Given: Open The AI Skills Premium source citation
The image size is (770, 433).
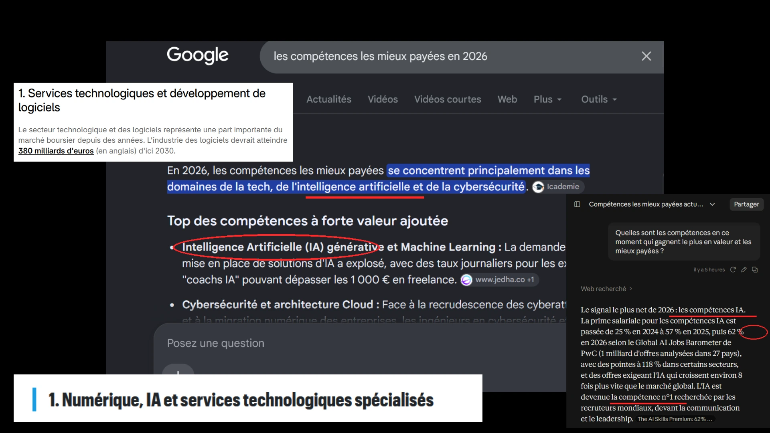Looking at the screenshot, I should (675, 419).
